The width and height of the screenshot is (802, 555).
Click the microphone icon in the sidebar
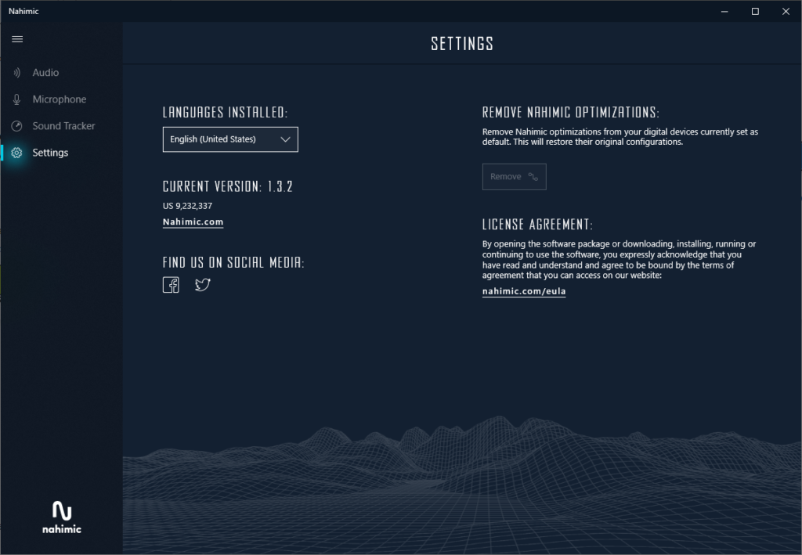(x=16, y=99)
